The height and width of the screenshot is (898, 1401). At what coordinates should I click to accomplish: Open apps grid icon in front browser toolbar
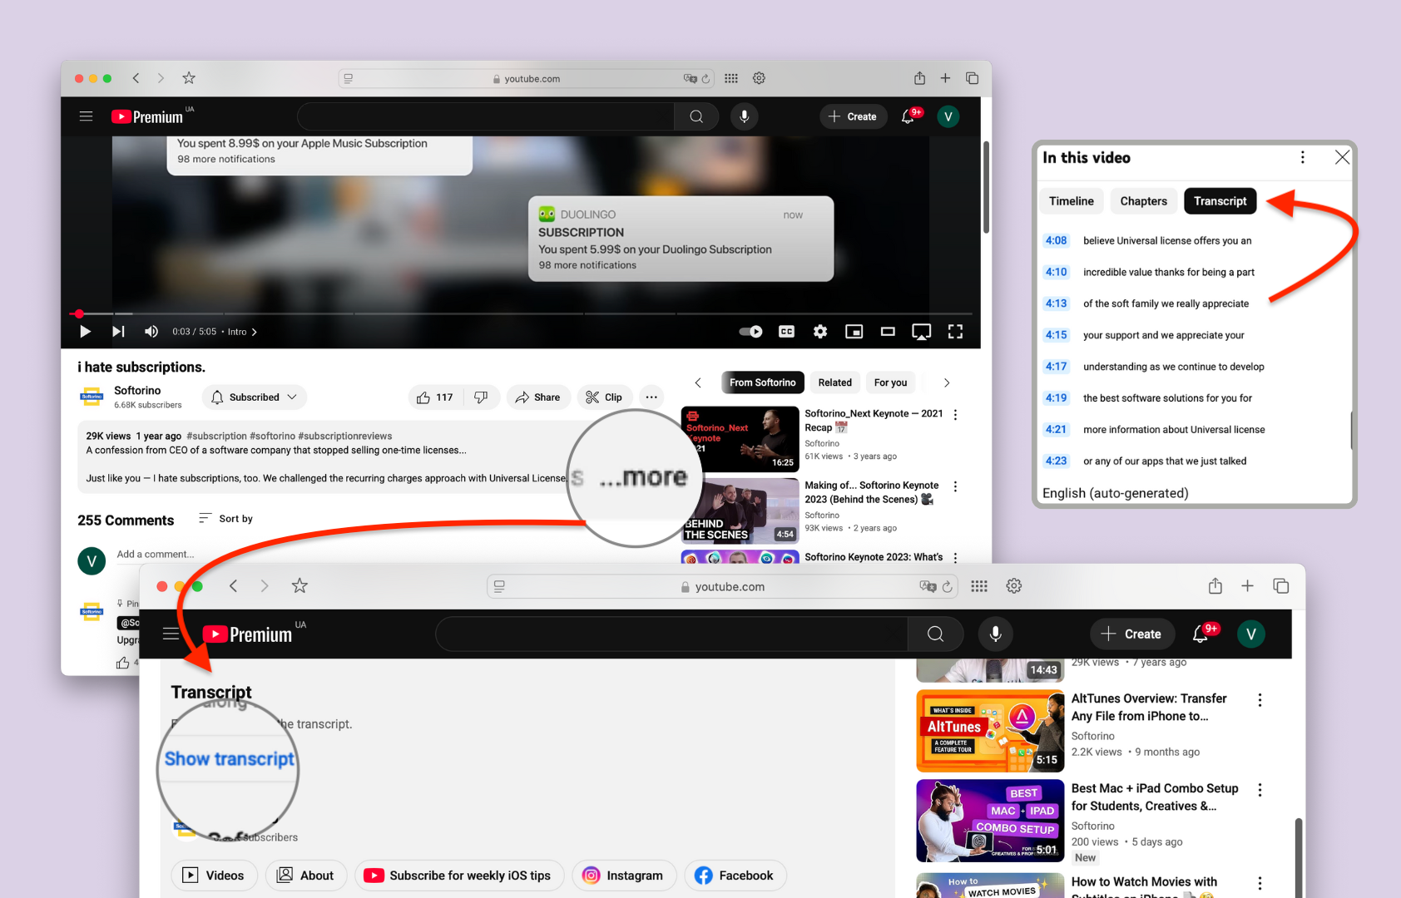[979, 586]
